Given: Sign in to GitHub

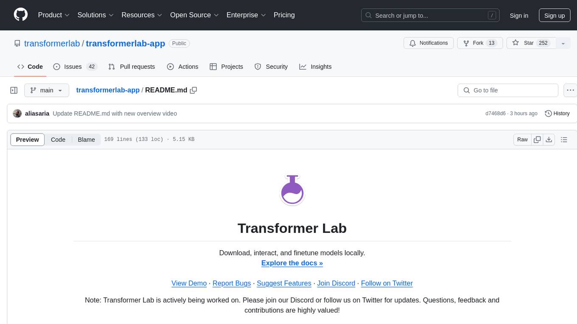Looking at the screenshot, I should tap(519, 16).
